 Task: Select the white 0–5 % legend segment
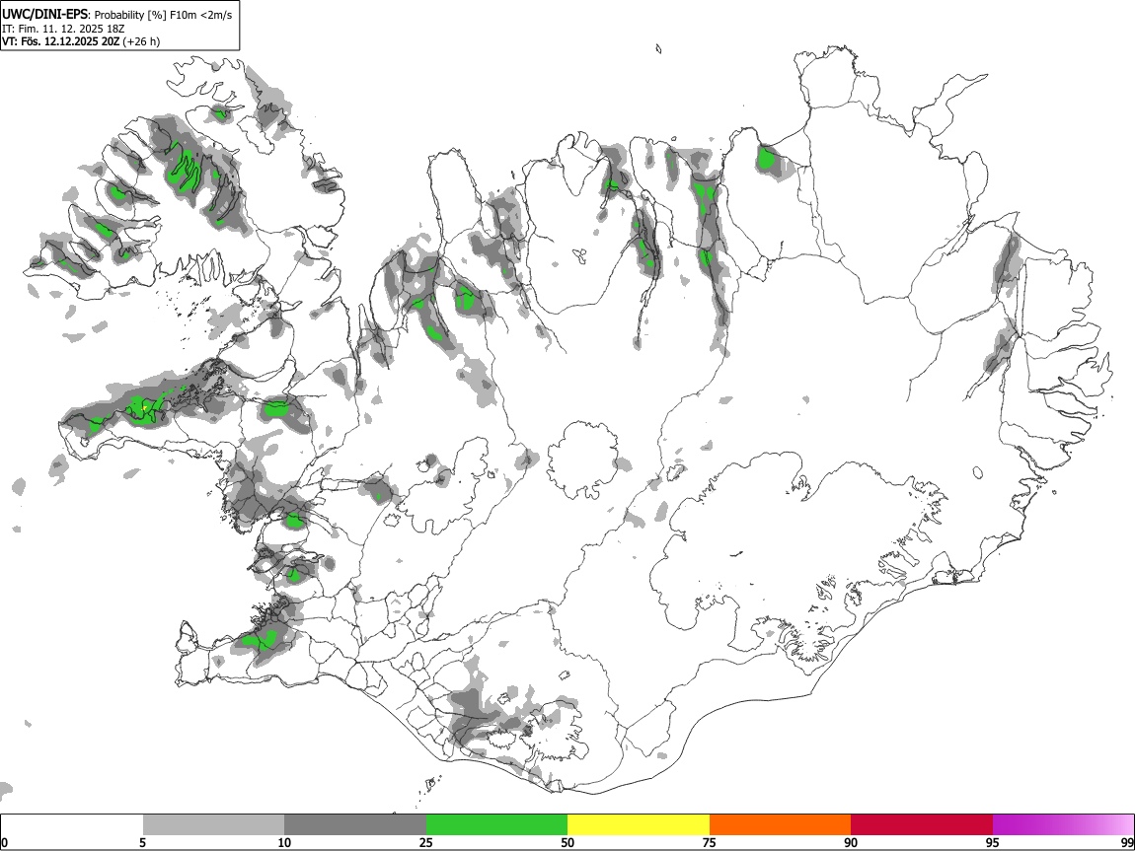click(x=72, y=824)
